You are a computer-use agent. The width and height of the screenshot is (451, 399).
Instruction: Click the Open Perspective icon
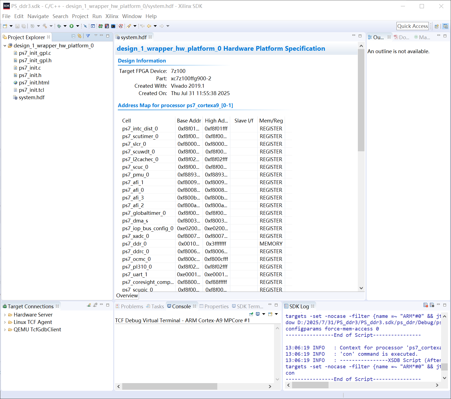click(x=436, y=26)
